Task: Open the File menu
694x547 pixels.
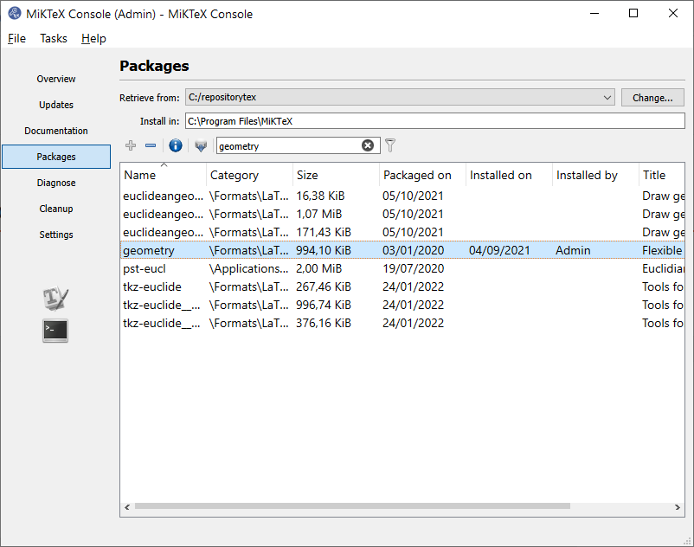Action: point(16,38)
